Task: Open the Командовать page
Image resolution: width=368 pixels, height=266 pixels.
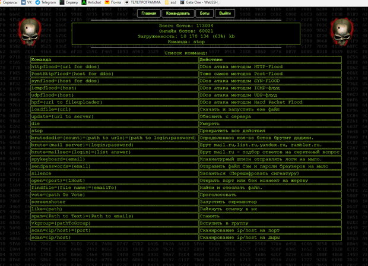Action: pyautogui.click(x=178, y=14)
